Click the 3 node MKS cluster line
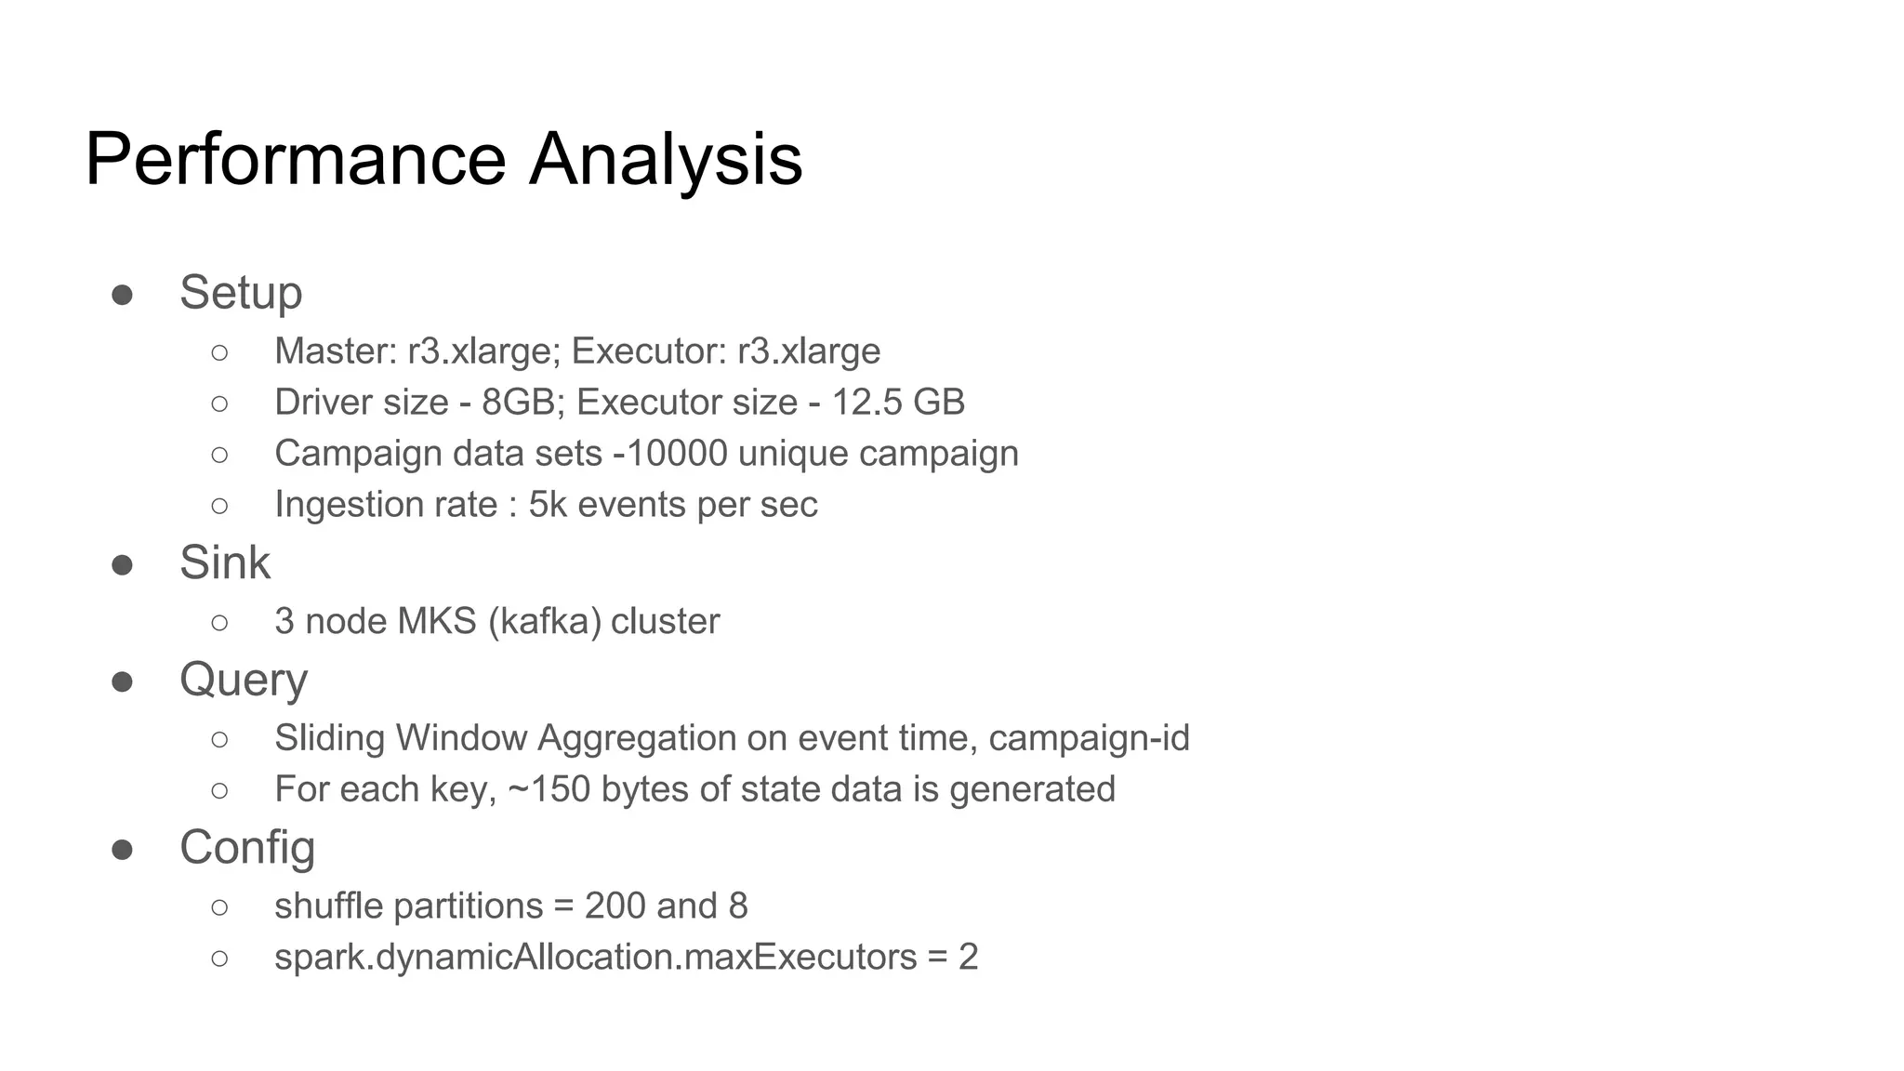 [496, 621]
